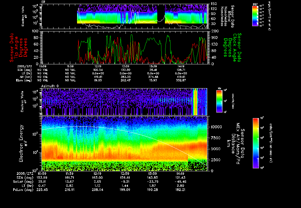Select altitude value 374.48
Viewport: 301px width, 208px height.
[153, 77]
